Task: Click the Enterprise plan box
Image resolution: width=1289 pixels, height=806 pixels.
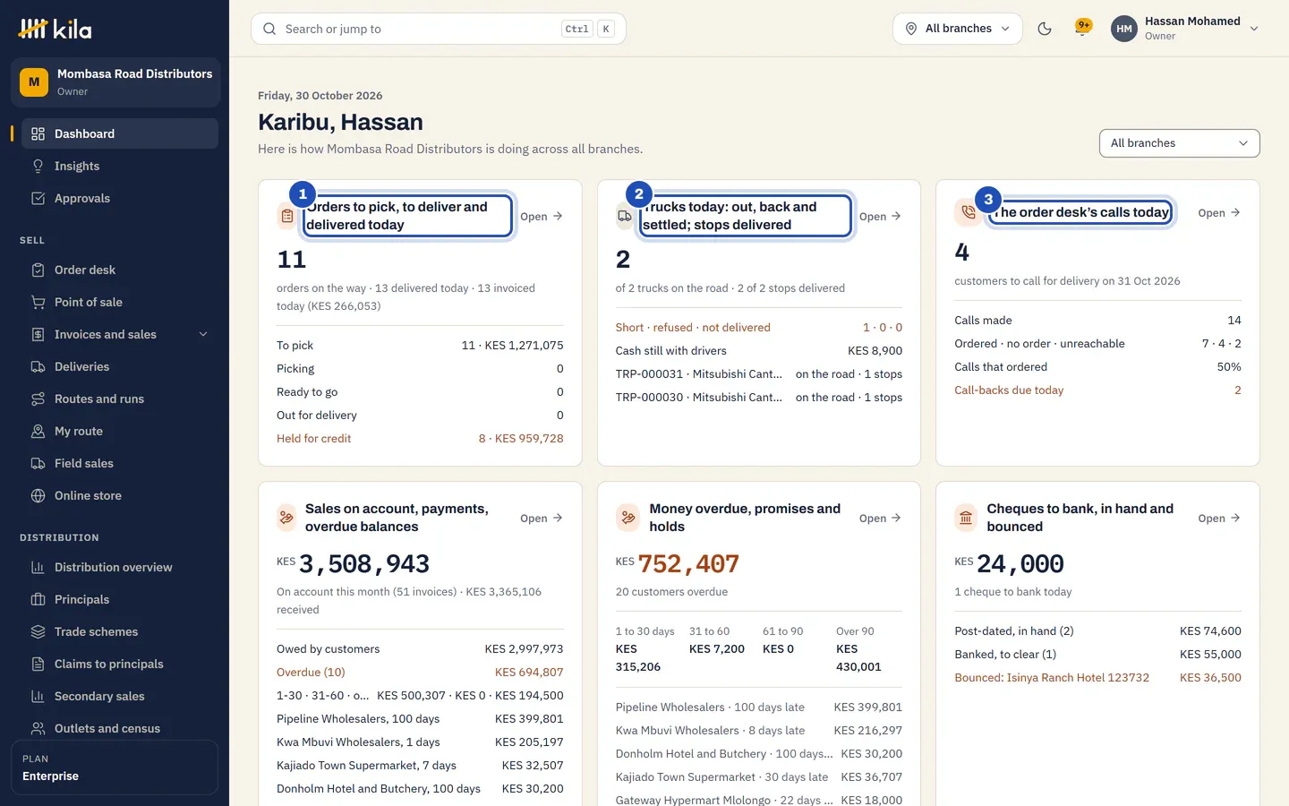Action: click(x=115, y=767)
